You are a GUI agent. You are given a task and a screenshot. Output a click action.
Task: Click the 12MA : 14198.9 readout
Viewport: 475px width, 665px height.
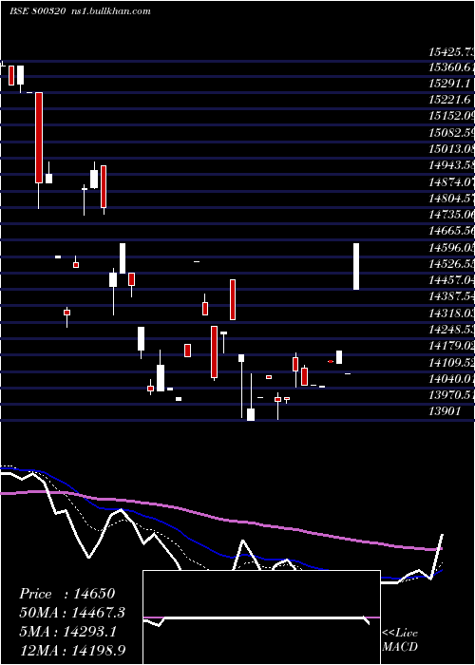pyautogui.click(x=72, y=651)
